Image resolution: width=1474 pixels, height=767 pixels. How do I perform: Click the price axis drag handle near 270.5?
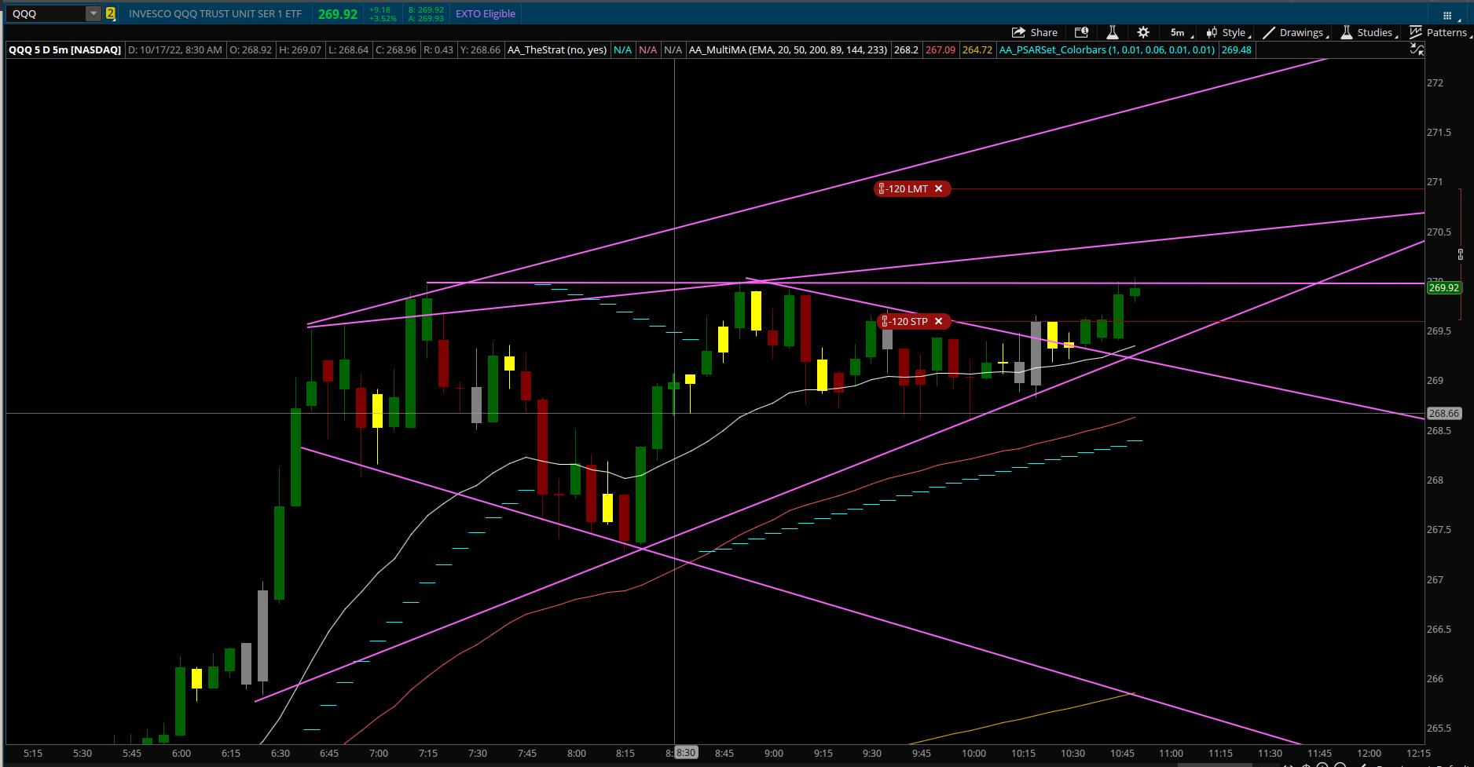click(x=1461, y=254)
